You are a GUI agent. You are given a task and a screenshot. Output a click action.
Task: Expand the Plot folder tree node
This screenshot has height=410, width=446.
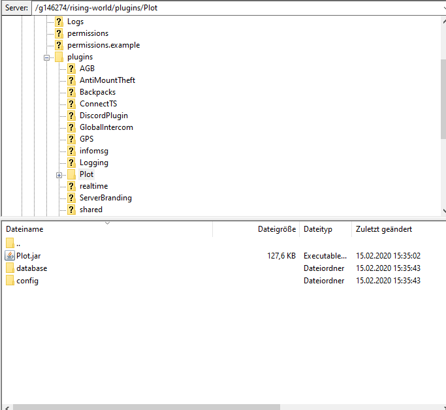click(x=59, y=175)
